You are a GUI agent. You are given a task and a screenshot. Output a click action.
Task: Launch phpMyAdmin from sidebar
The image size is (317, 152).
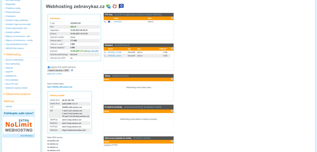pos(11,76)
